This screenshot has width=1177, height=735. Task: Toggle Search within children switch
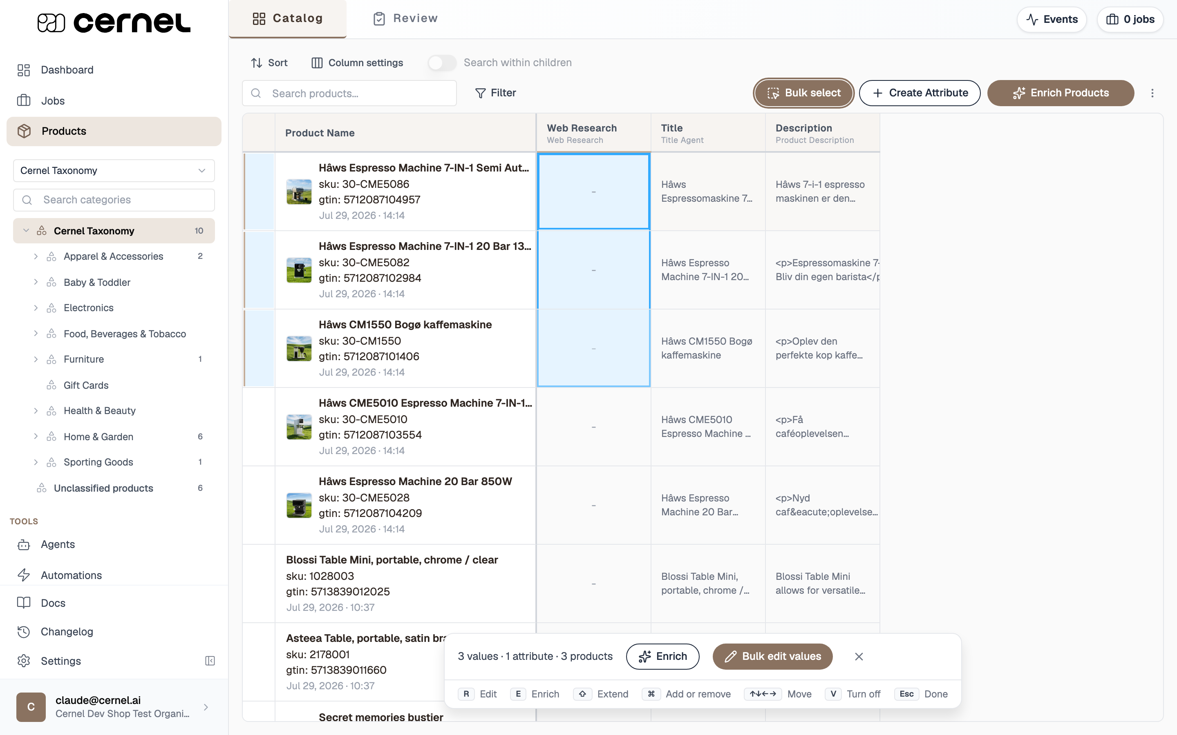(x=442, y=63)
